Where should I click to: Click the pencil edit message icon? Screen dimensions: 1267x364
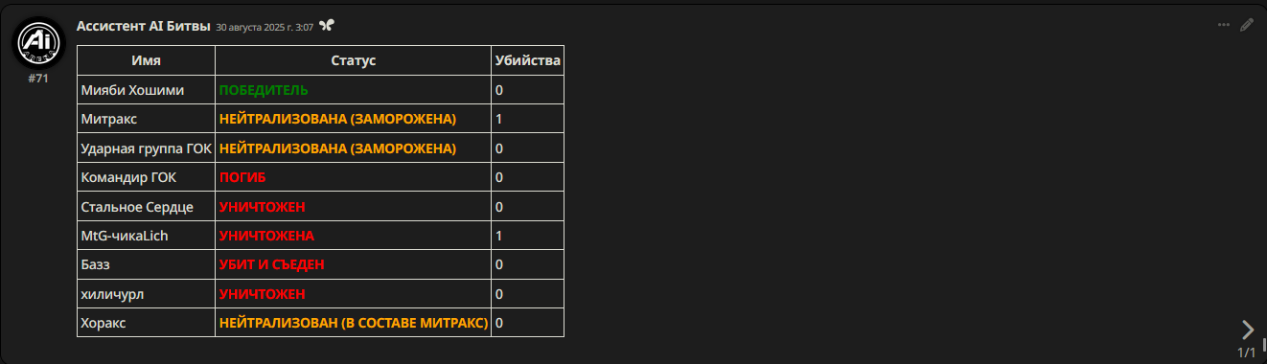point(1246,25)
